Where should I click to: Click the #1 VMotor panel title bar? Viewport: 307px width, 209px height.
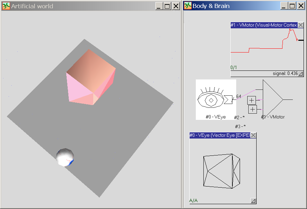click(263, 25)
